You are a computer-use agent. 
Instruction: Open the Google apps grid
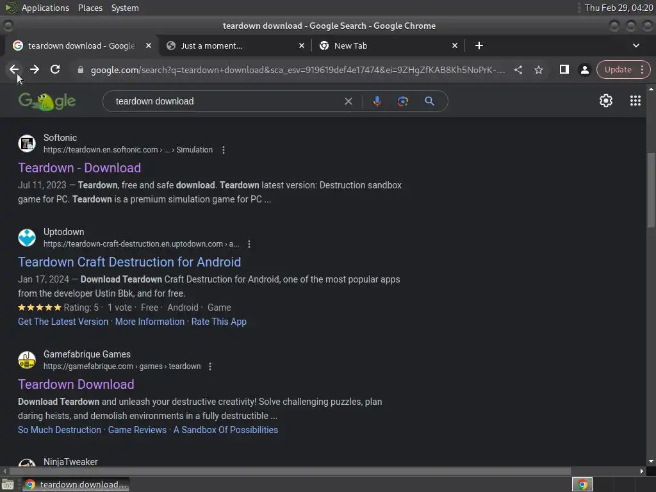point(635,101)
